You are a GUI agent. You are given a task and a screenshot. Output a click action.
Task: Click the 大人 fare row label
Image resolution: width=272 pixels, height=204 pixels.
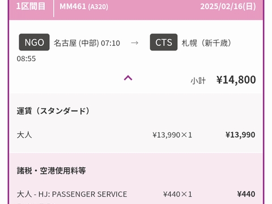coord(24,135)
